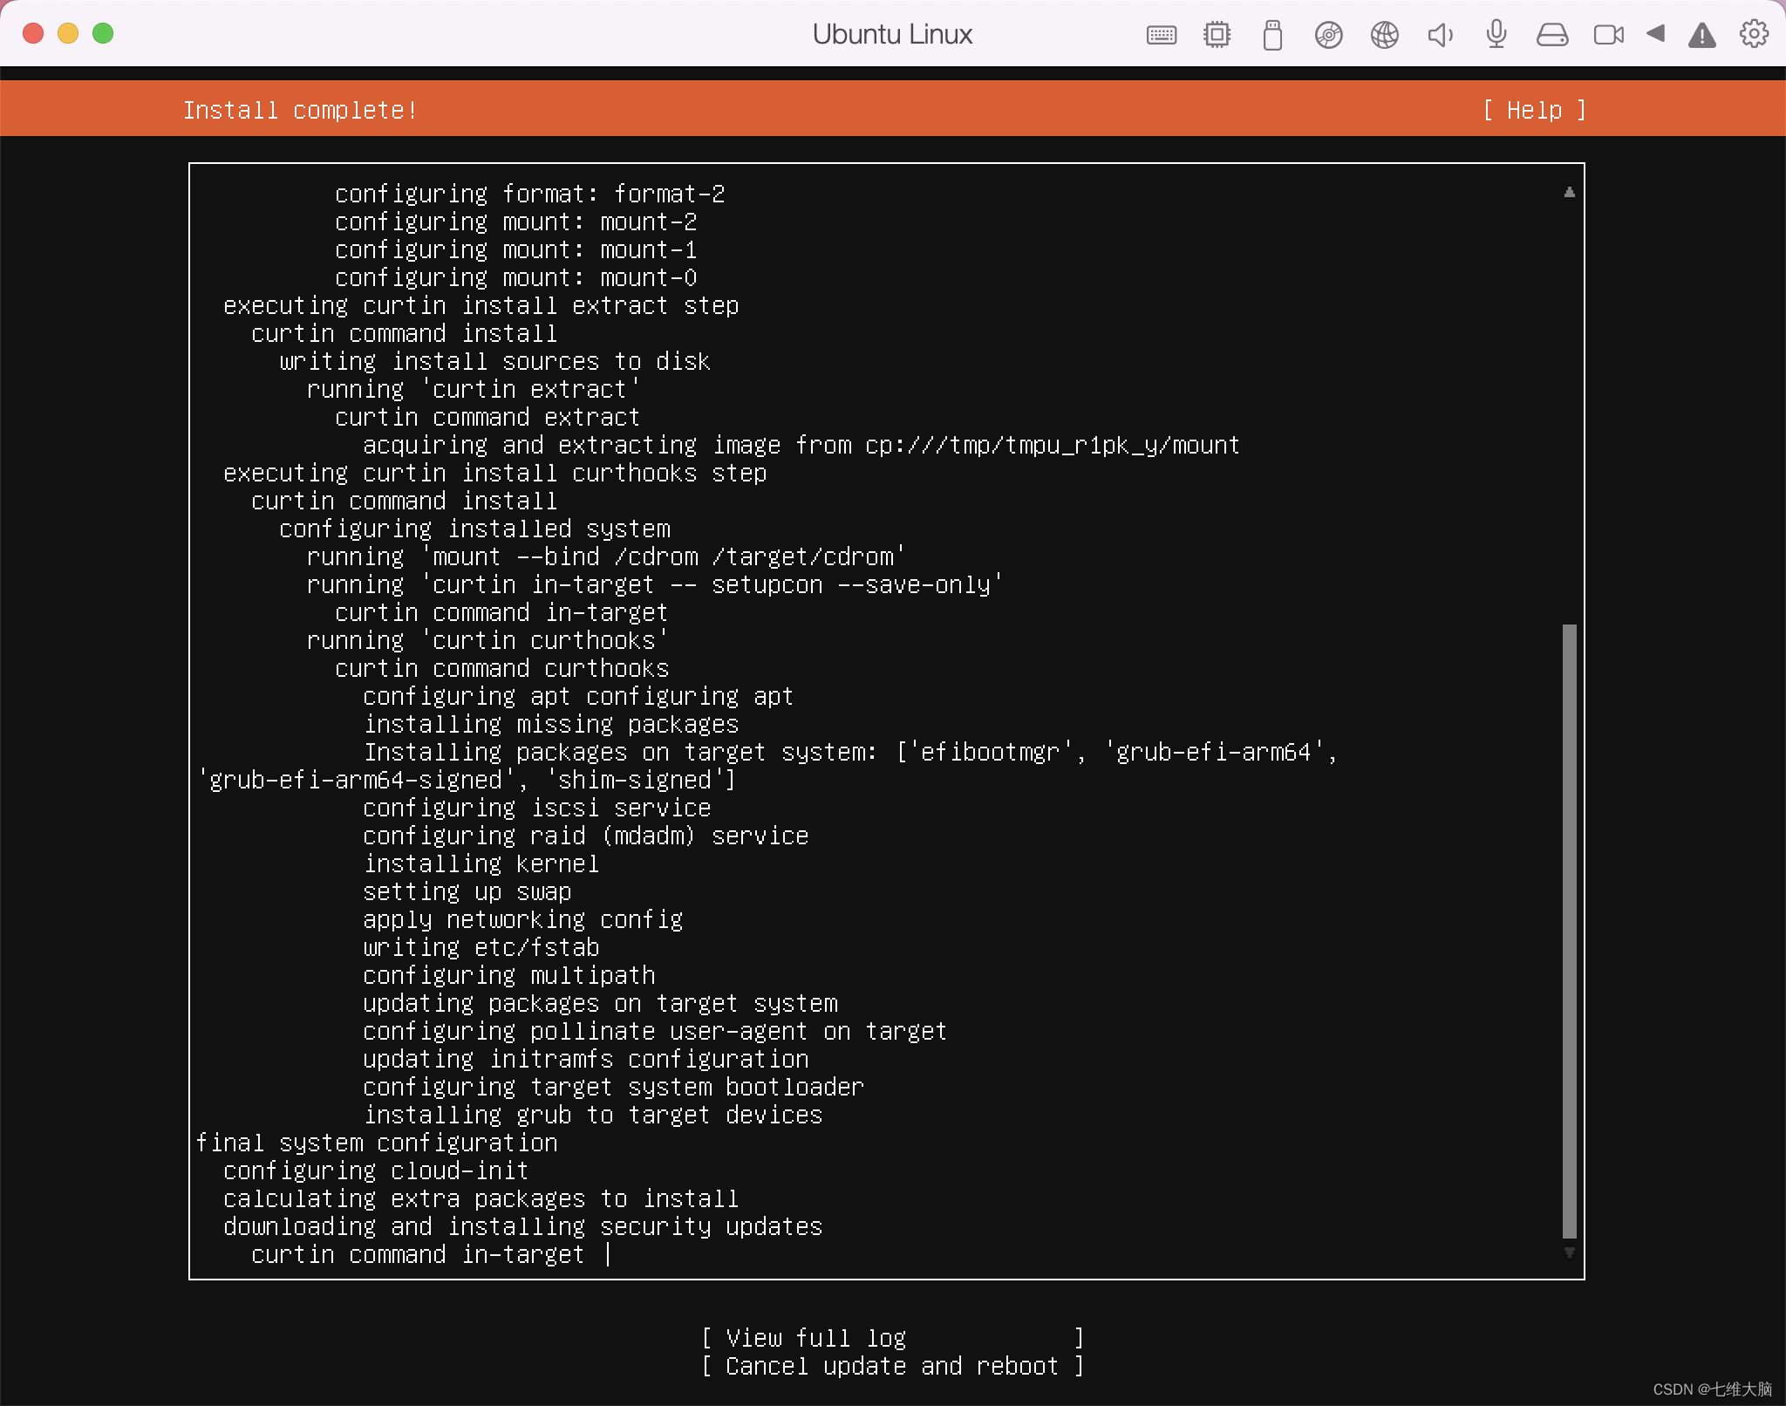Click the warning triangle icon
1786x1406 pixels.
1701,35
